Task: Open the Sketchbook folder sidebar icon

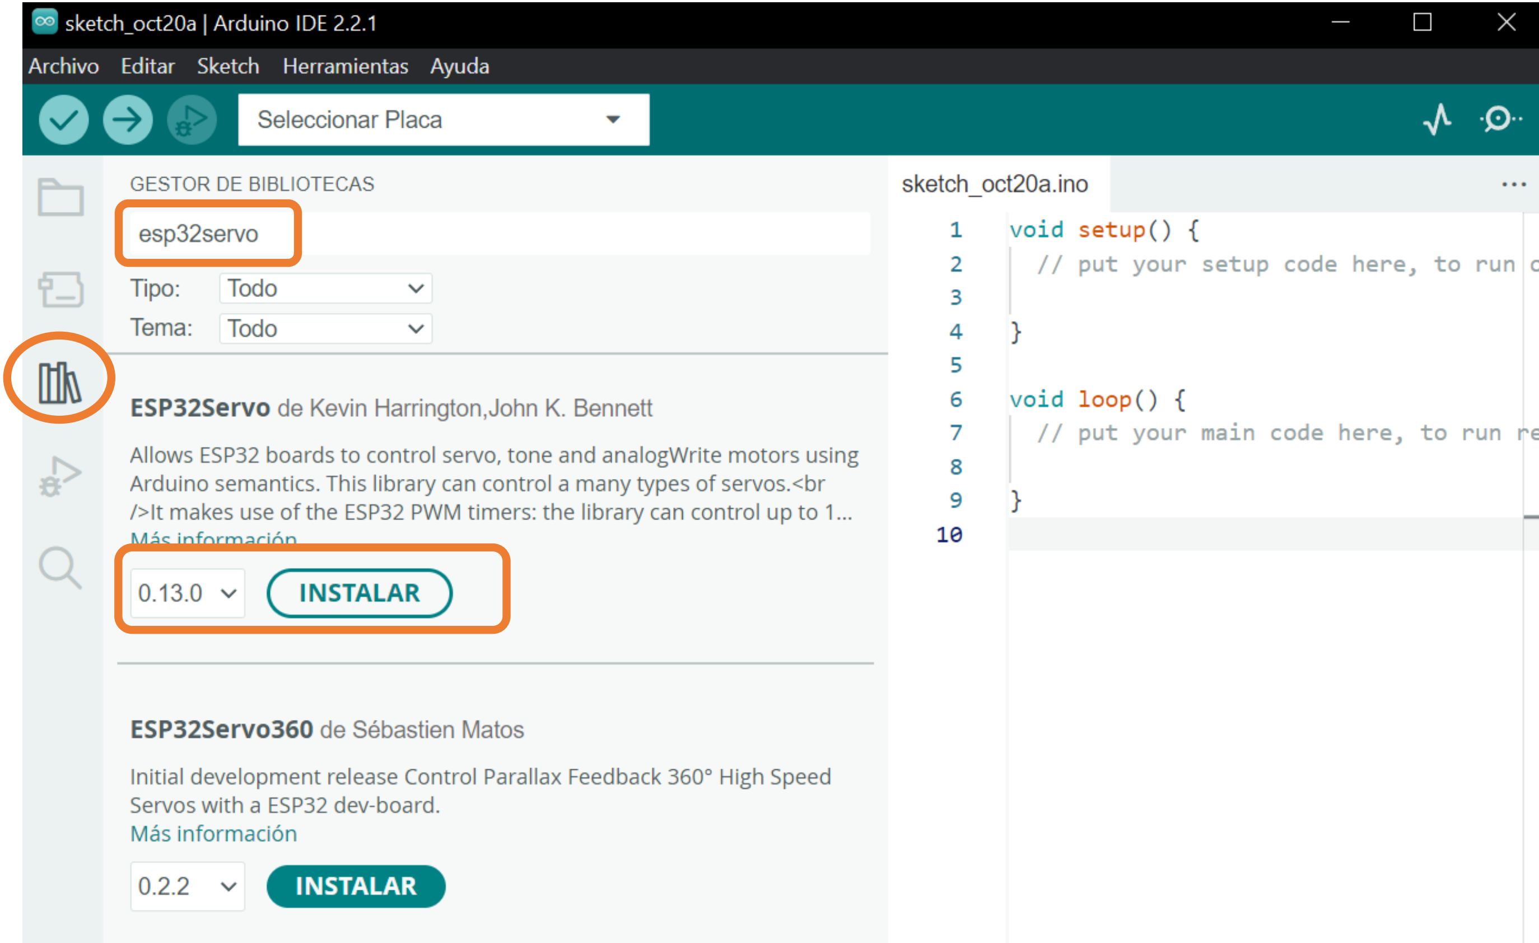Action: coord(60,197)
